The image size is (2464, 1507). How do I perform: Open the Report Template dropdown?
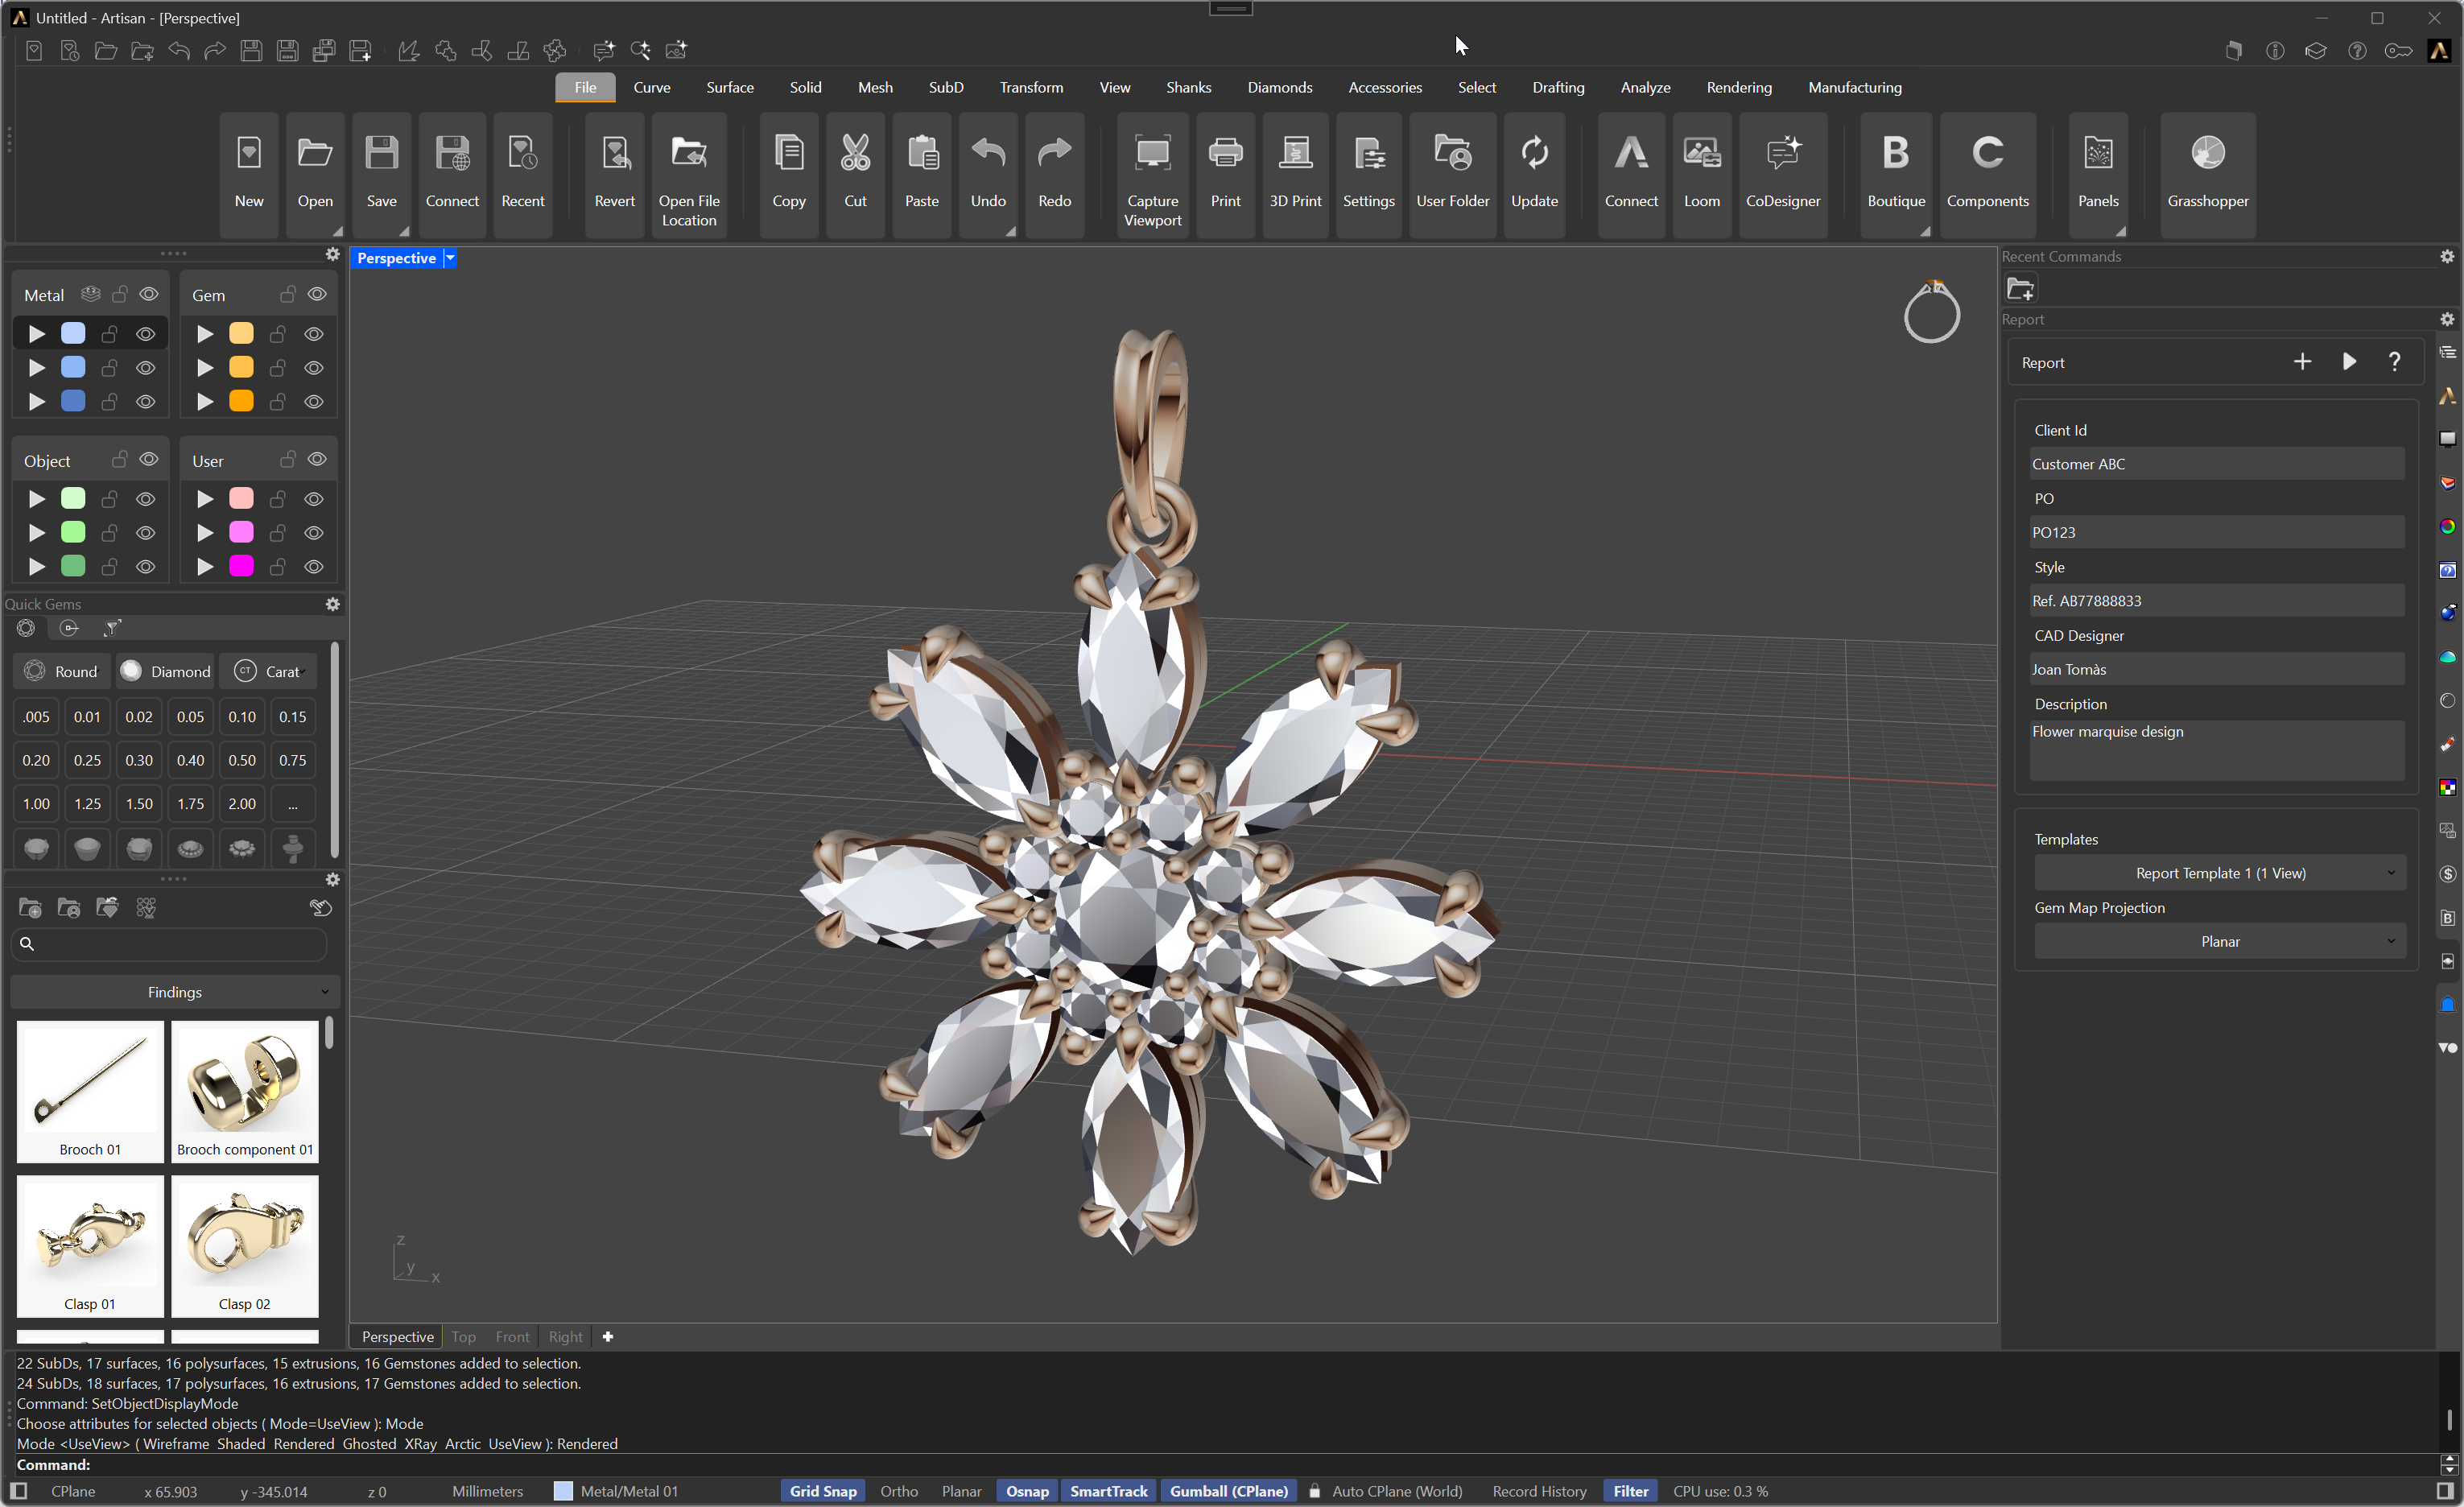click(x=2219, y=873)
